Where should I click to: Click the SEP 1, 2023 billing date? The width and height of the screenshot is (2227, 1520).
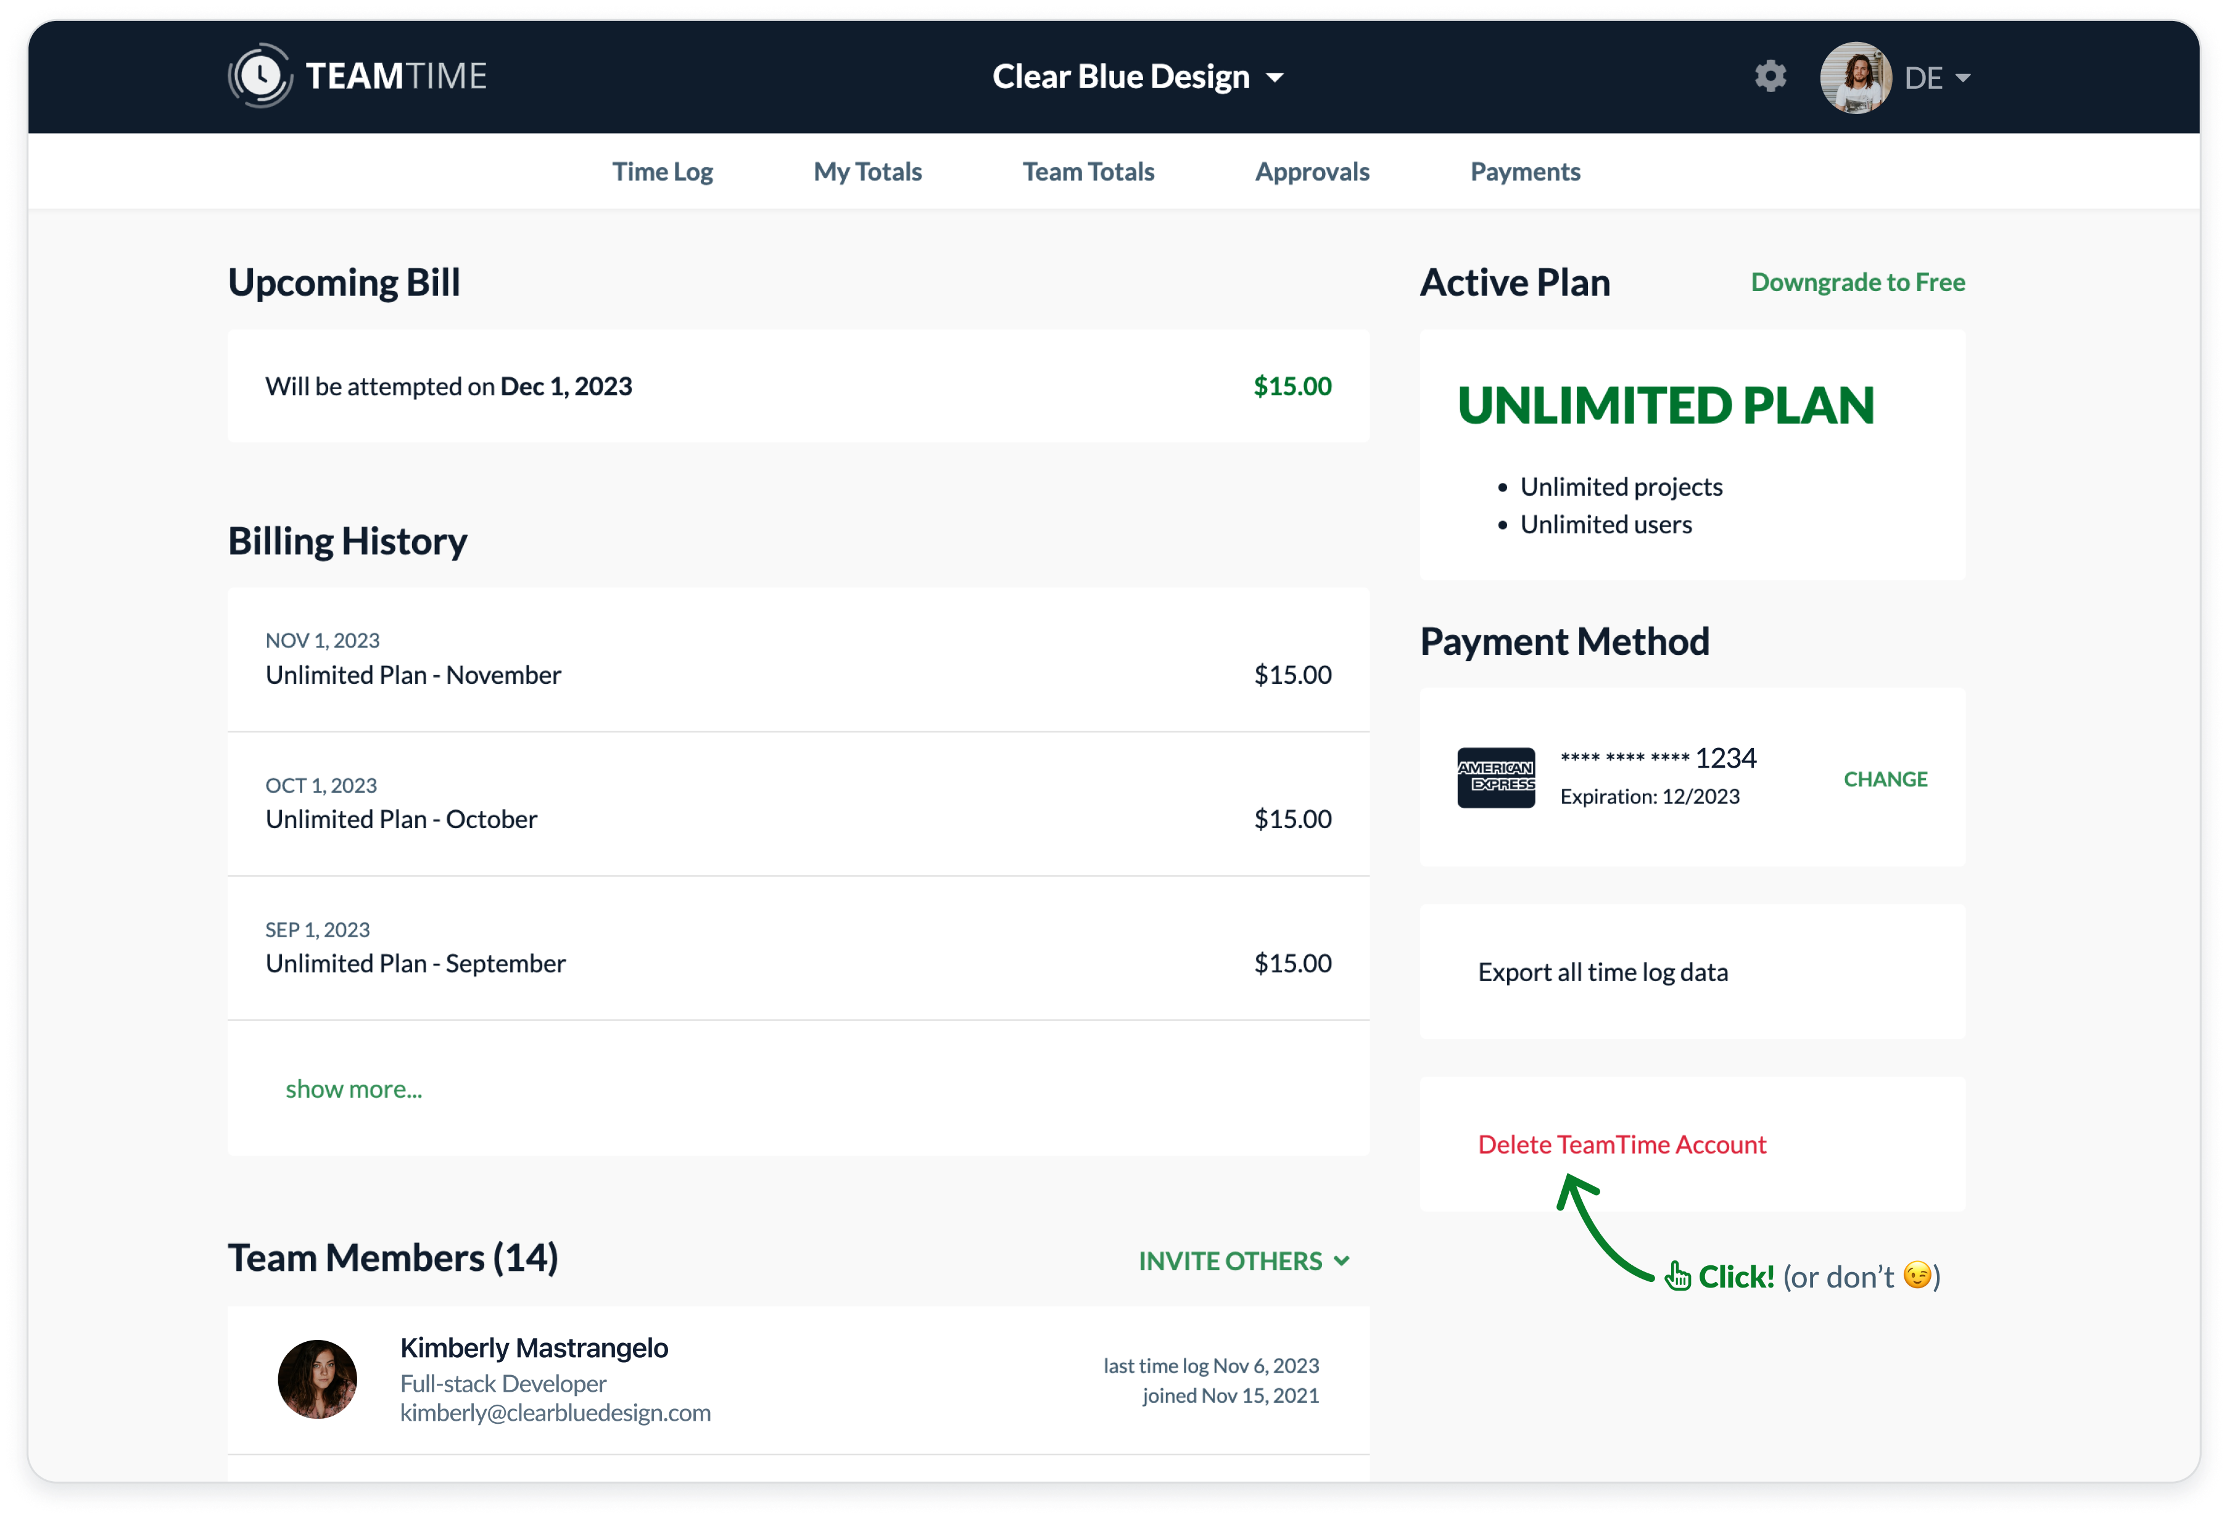pos(317,930)
